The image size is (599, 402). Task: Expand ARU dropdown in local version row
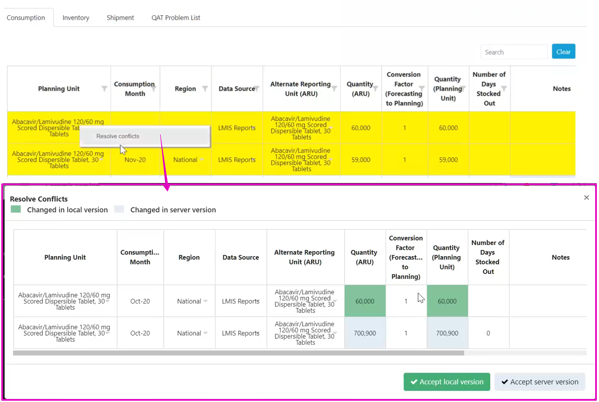pos(335,301)
